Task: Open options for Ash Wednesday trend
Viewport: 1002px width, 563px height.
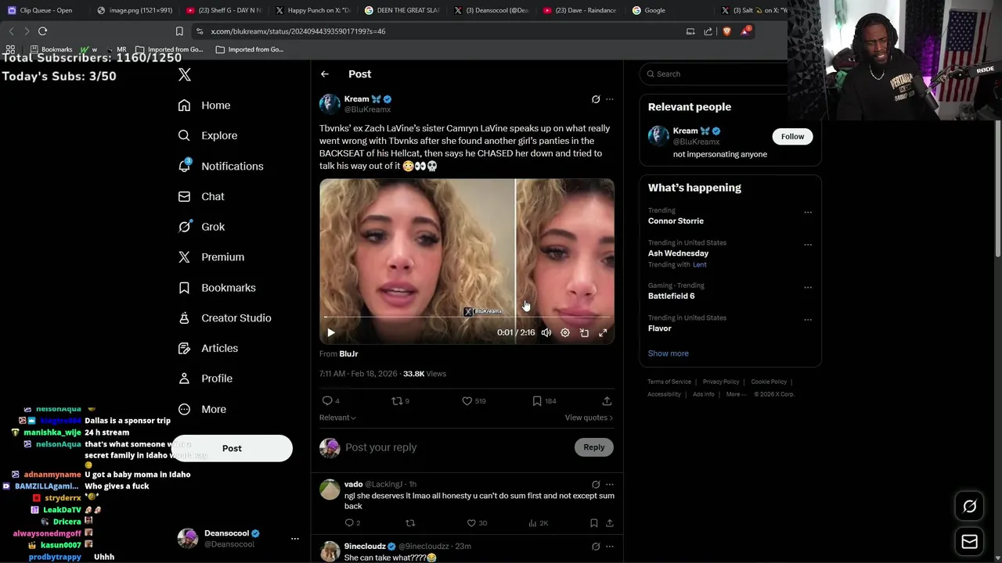Action: [808, 244]
